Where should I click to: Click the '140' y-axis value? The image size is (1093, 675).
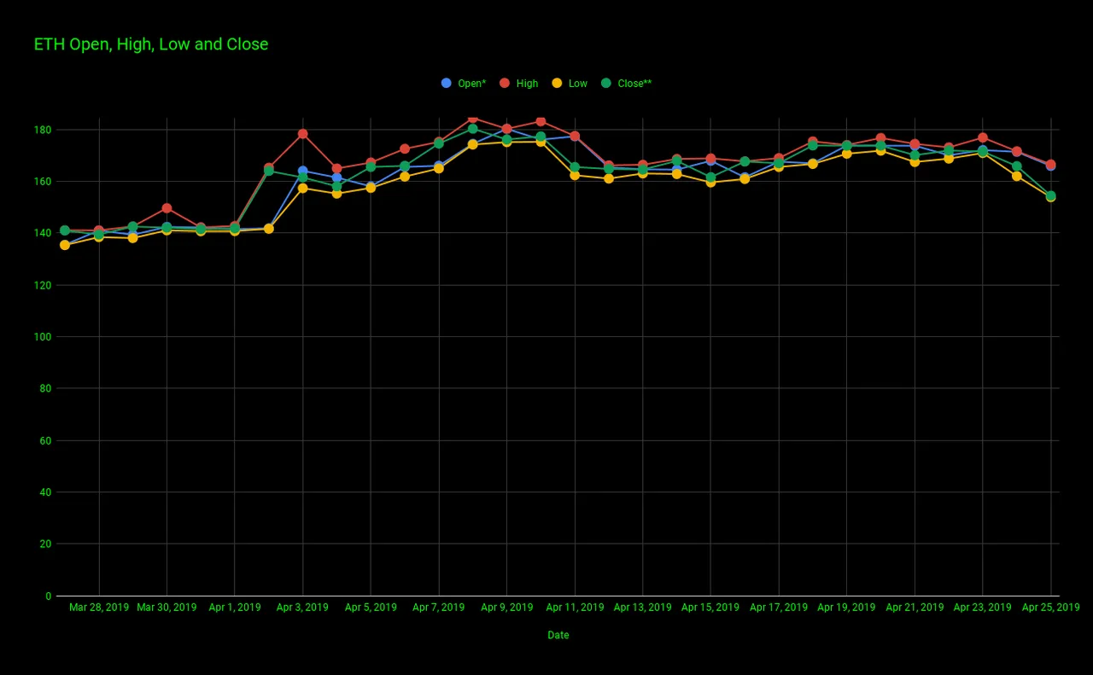point(43,233)
